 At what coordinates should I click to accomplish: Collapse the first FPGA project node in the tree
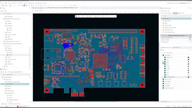tap(3, 19)
